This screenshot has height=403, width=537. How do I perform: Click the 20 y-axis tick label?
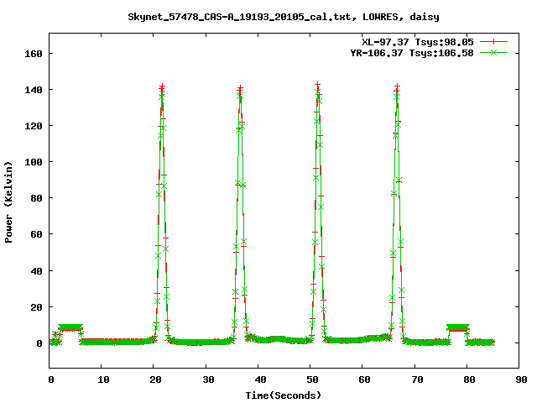coord(36,307)
